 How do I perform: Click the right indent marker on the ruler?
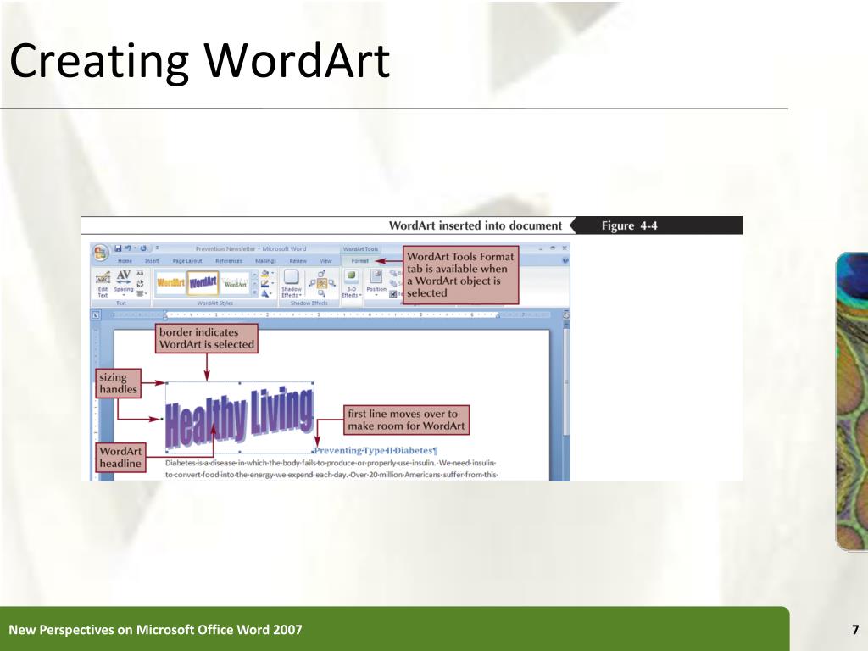point(498,315)
